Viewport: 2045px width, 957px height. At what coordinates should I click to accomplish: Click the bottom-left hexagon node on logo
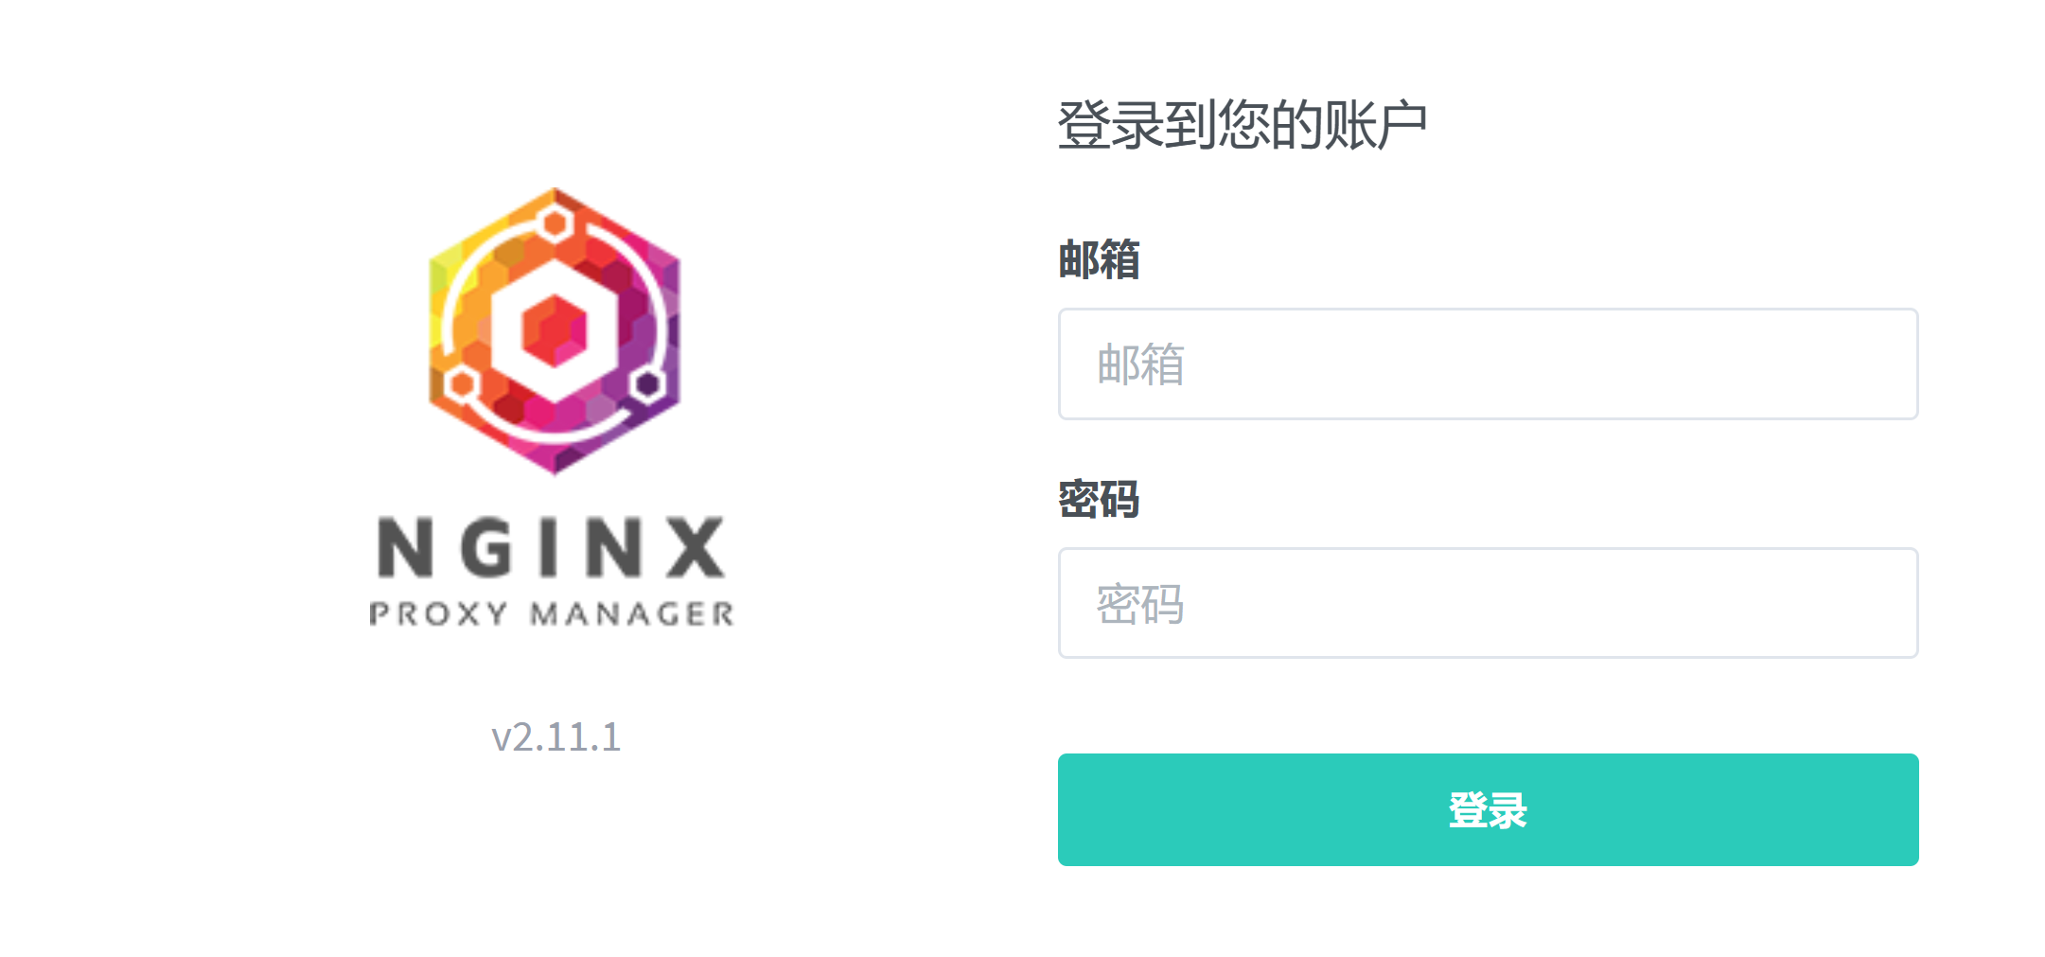coord(462,384)
